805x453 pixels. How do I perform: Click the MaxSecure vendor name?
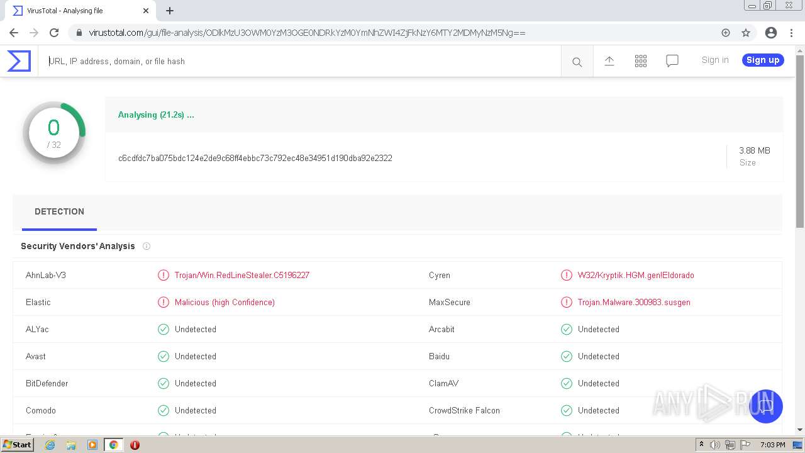coord(450,302)
